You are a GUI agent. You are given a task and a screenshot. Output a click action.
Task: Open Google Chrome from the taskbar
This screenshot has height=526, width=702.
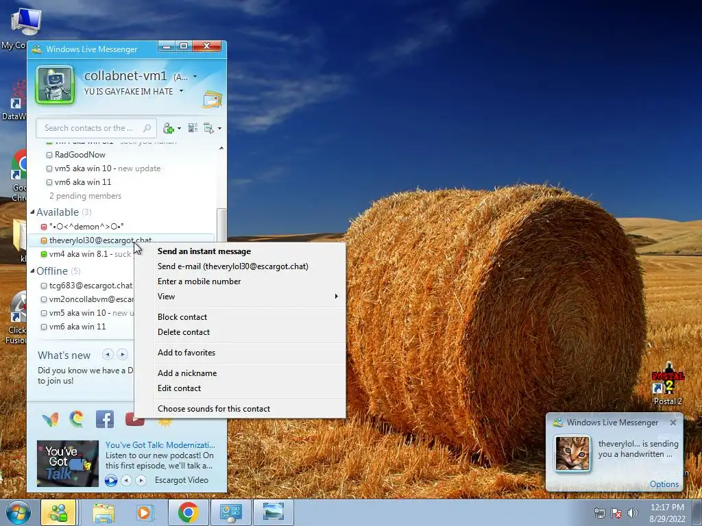click(x=188, y=512)
